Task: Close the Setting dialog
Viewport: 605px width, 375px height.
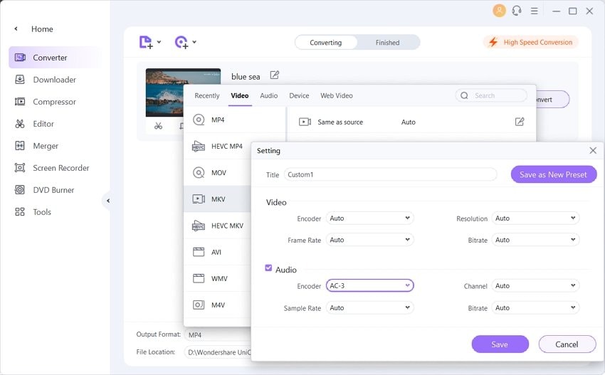Action: pos(593,150)
